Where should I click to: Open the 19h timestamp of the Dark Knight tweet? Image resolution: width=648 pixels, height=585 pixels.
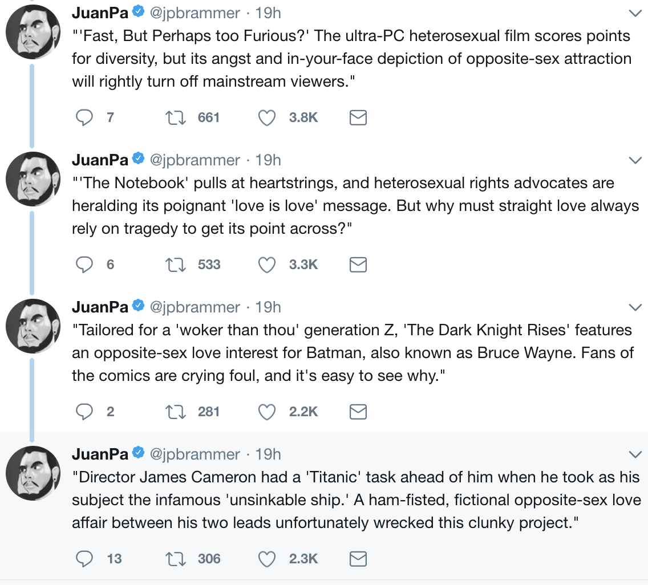point(268,307)
